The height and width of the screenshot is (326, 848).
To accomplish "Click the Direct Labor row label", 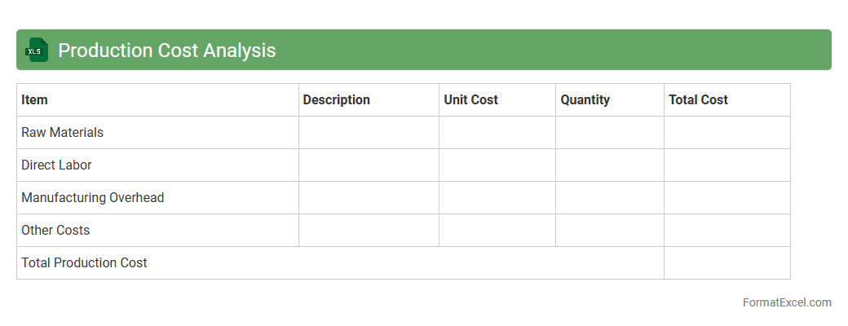I will coord(56,165).
